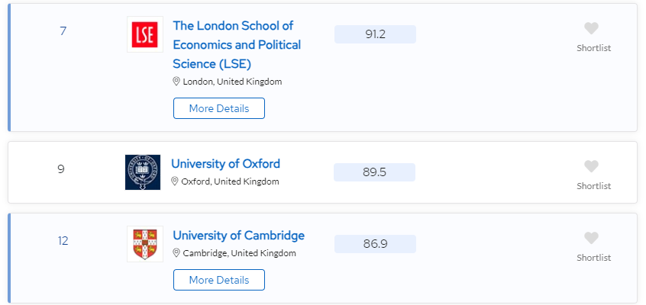Click the rank number 9 for Oxford
Screen dimensions: 646x305
[x=61, y=169]
